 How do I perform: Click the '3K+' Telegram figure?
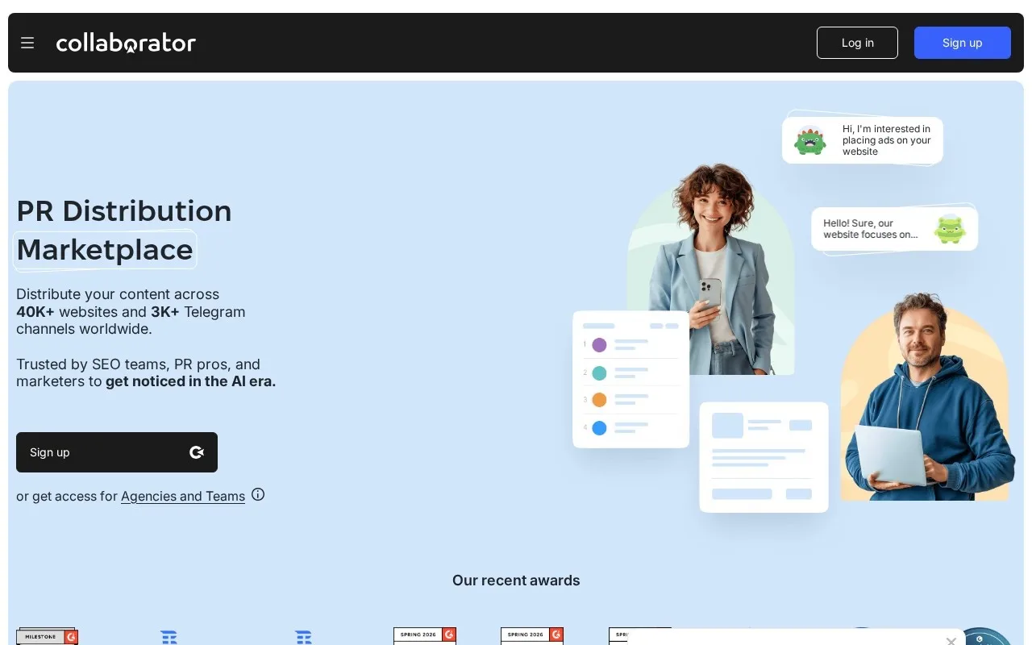coord(165,312)
